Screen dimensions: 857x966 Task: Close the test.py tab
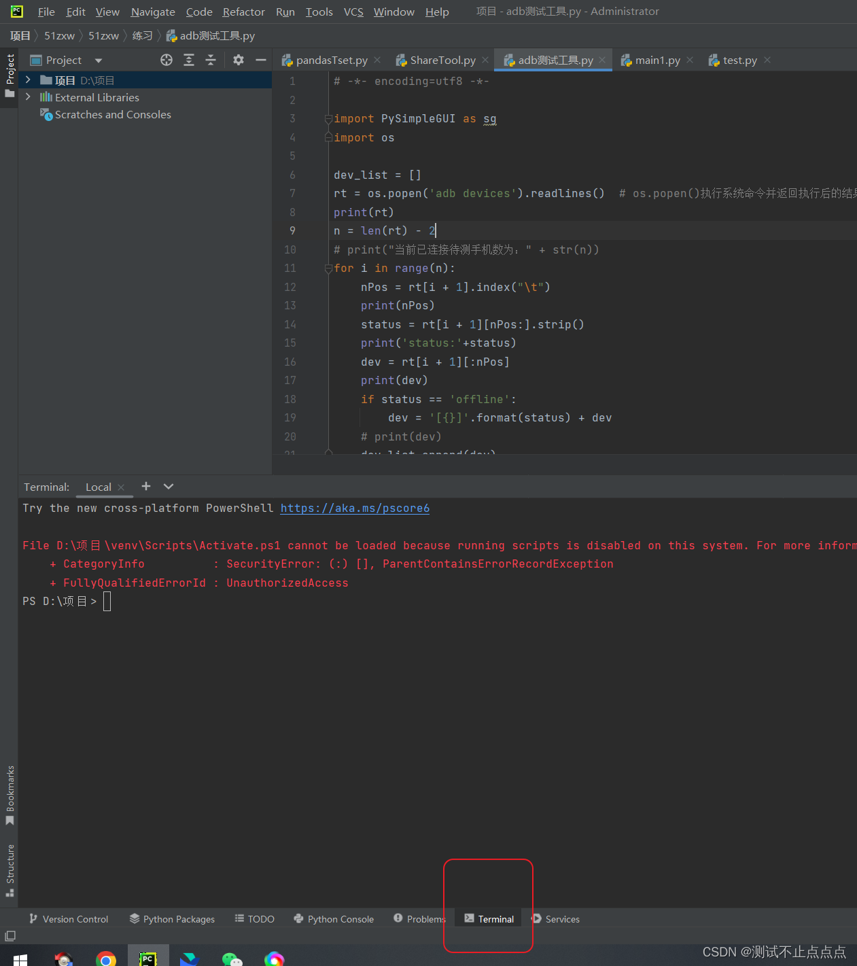point(767,60)
